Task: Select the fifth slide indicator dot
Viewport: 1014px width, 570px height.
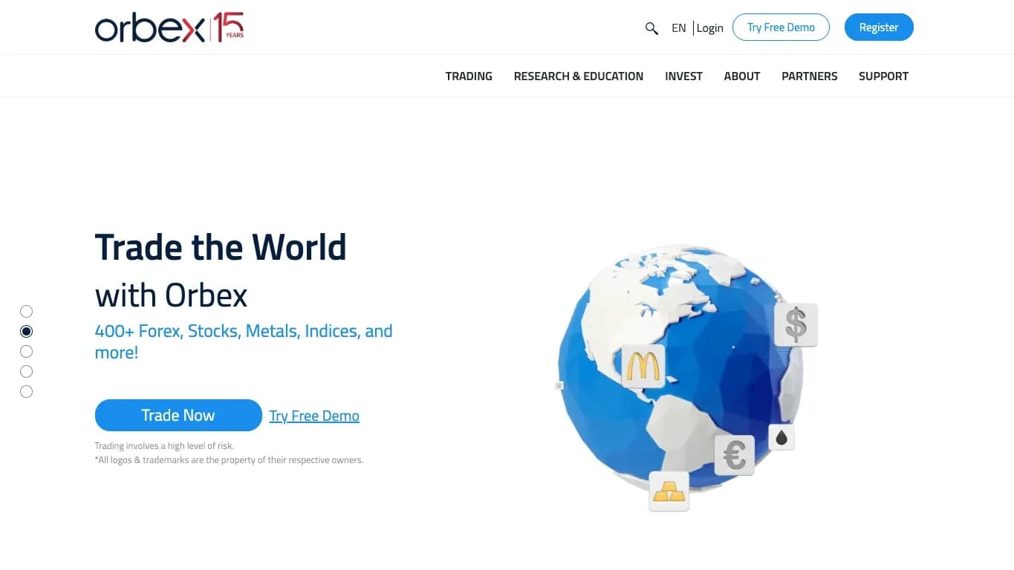Action: tap(27, 392)
